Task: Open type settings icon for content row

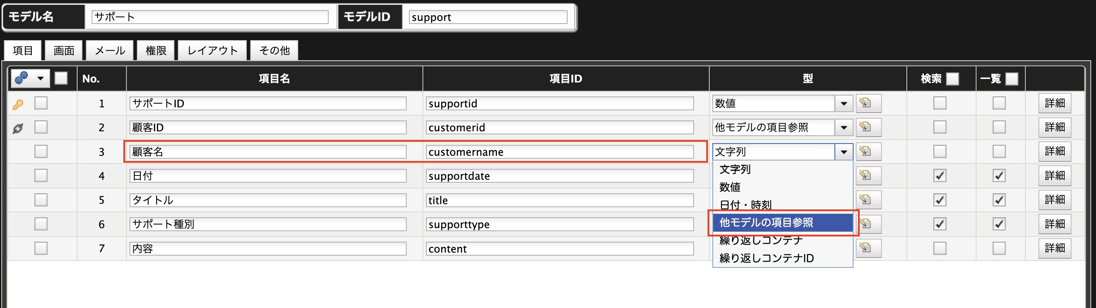Action: (868, 248)
